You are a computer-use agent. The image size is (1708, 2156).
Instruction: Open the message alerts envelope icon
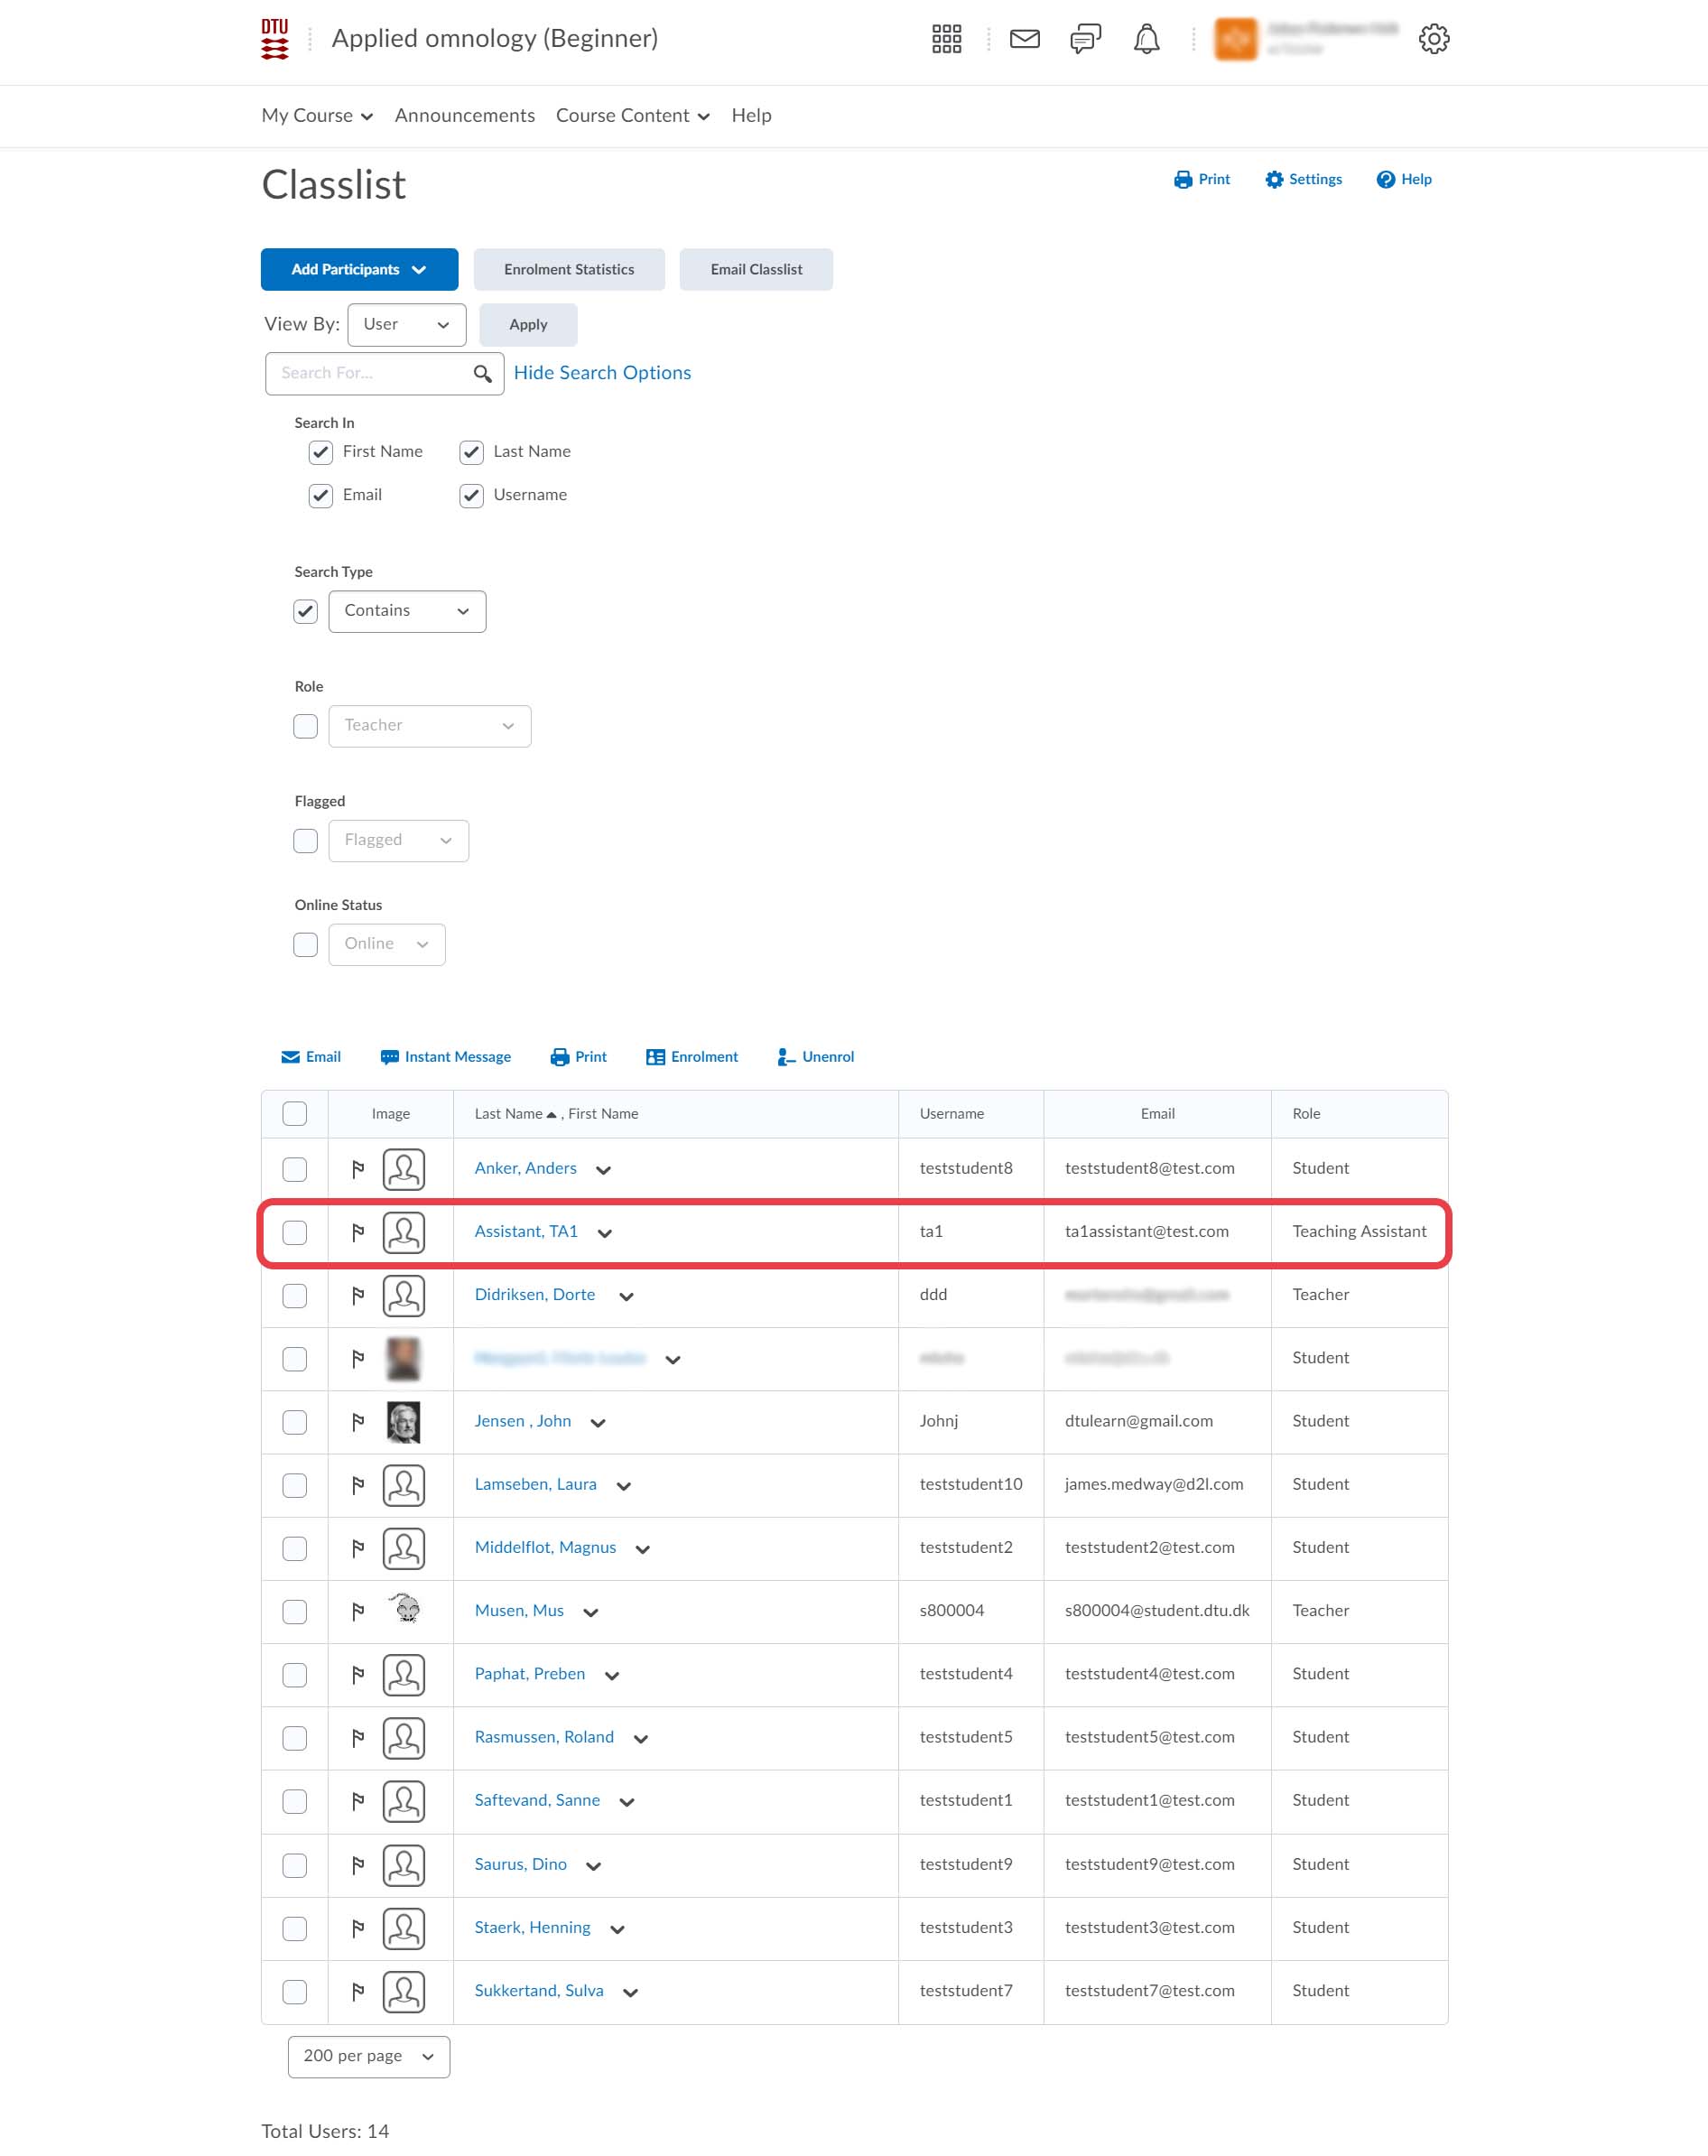click(x=1024, y=39)
